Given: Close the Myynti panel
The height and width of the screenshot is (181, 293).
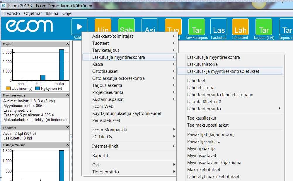Looking at the screenshot, I should (67, 44).
